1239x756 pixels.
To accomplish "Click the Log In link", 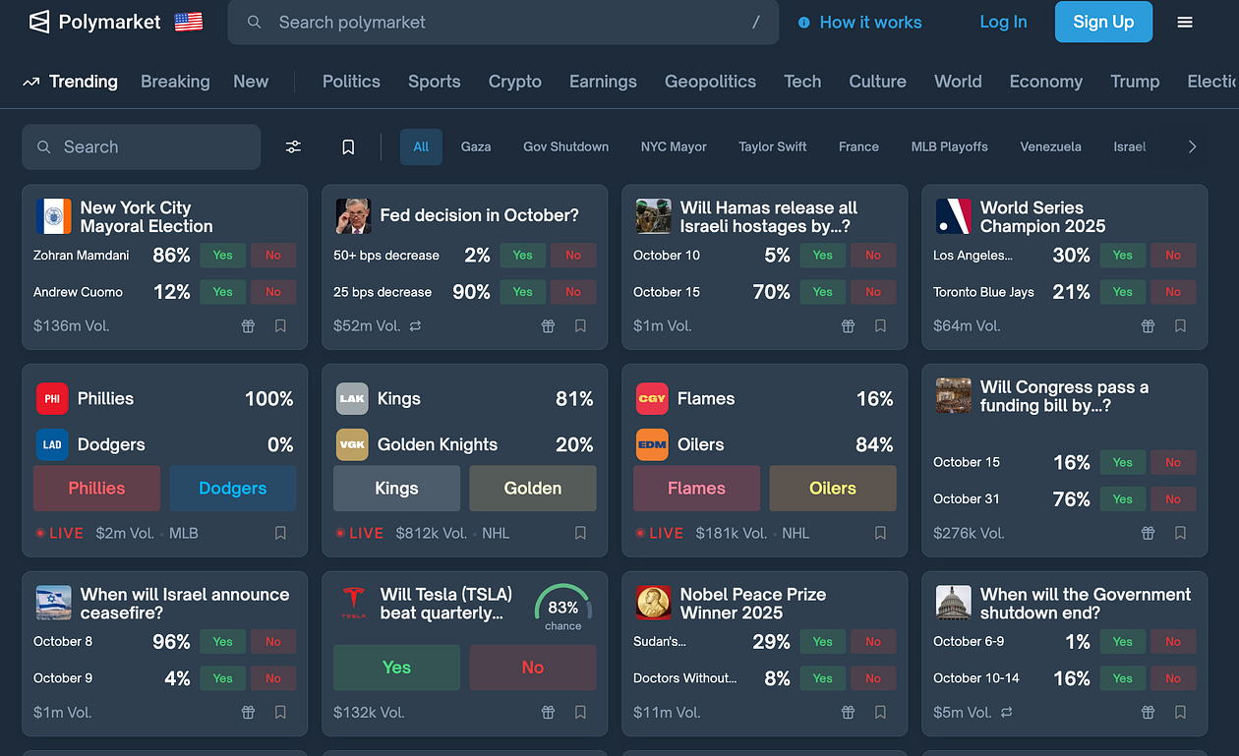I will 1003,22.
